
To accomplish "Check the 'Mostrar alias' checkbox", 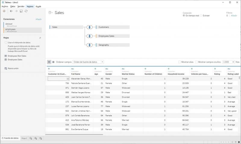I will pyautogui.click(x=180, y=62).
